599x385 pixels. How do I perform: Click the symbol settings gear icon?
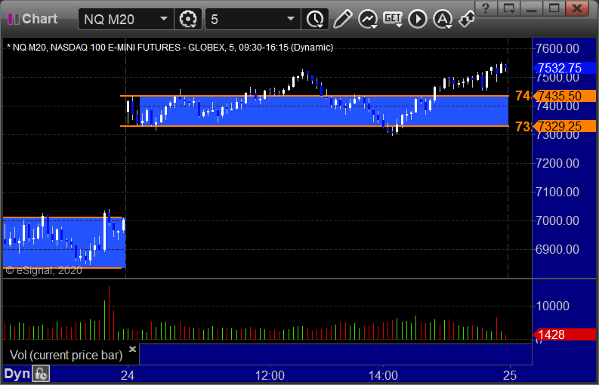187,19
